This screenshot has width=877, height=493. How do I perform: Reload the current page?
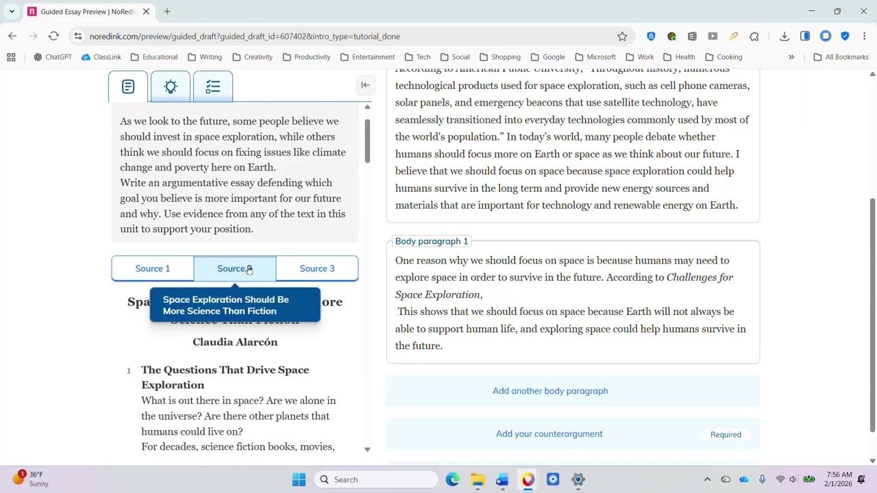point(53,36)
